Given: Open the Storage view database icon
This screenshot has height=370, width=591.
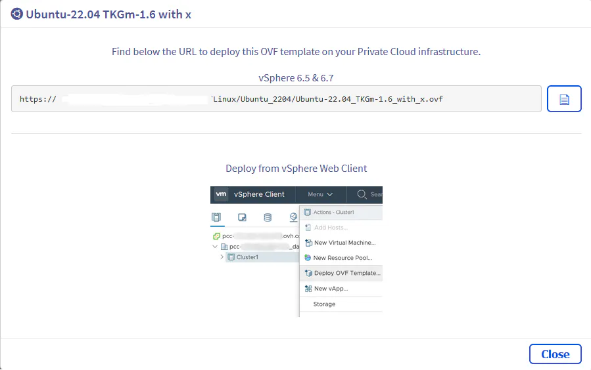Looking at the screenshot, I should (268, 217).
